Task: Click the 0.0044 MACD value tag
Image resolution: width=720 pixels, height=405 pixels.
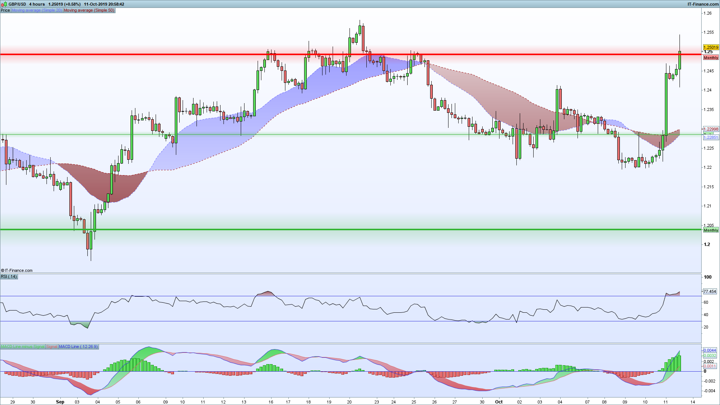Action: point(709,350)
